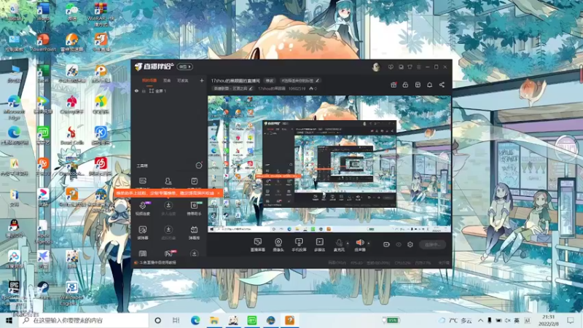Toggle the preview eye icon in bottom bar
This screenshot has width=583, height=328.
pyautogui.click(x=399, y=244)
